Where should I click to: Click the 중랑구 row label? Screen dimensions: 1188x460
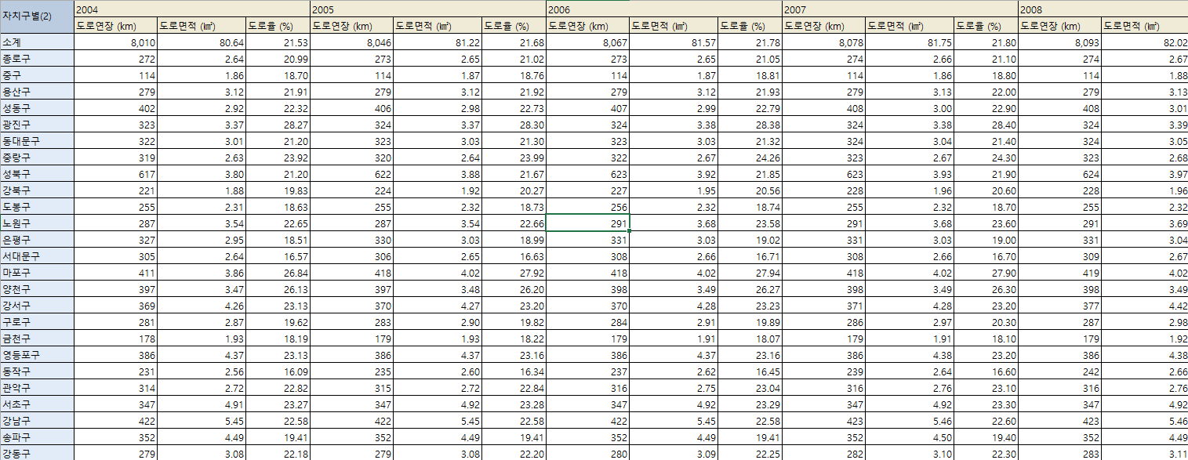(x=37, y=158)
